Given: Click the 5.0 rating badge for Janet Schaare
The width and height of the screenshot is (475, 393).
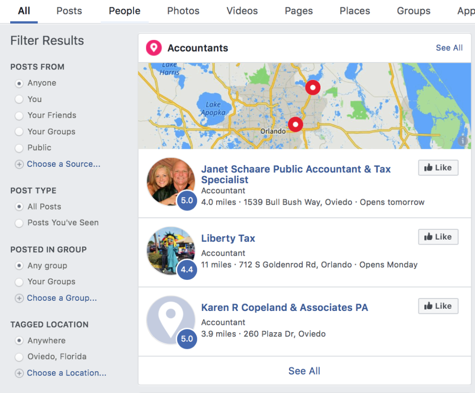Looking at the screenshot, I should click(x=187, y=201).
